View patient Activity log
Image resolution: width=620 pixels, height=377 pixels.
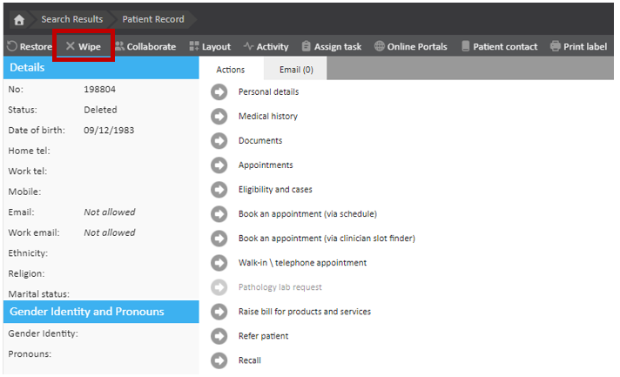tap(266, 47)
